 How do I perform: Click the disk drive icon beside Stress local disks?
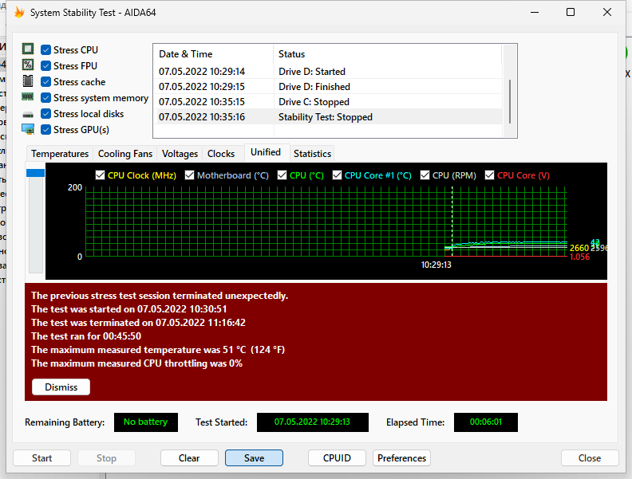pos(28,115)
